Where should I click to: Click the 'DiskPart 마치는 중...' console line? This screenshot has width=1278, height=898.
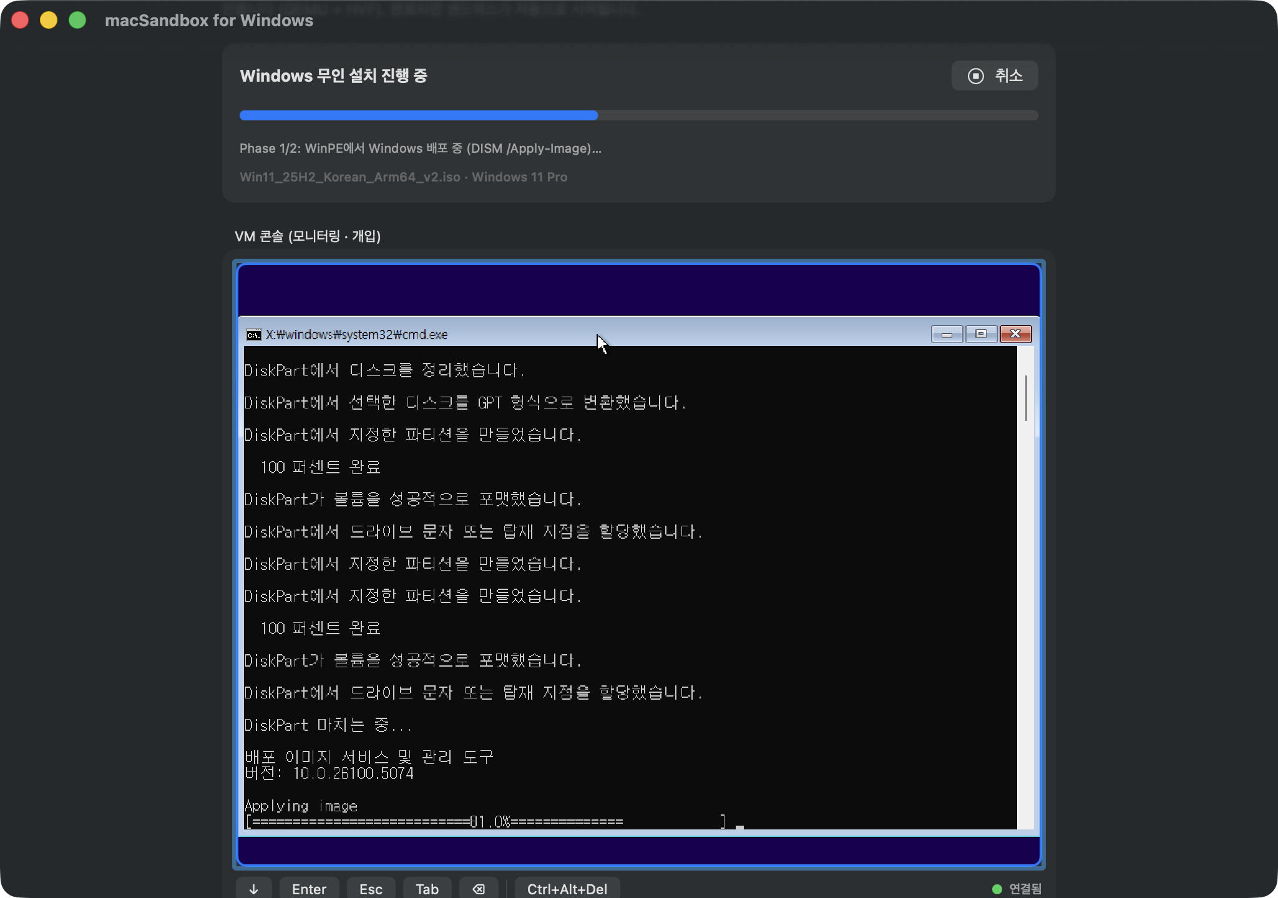(328, 725)
